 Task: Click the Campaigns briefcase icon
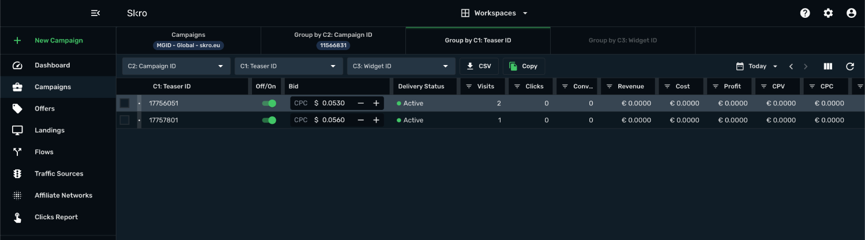17,87
